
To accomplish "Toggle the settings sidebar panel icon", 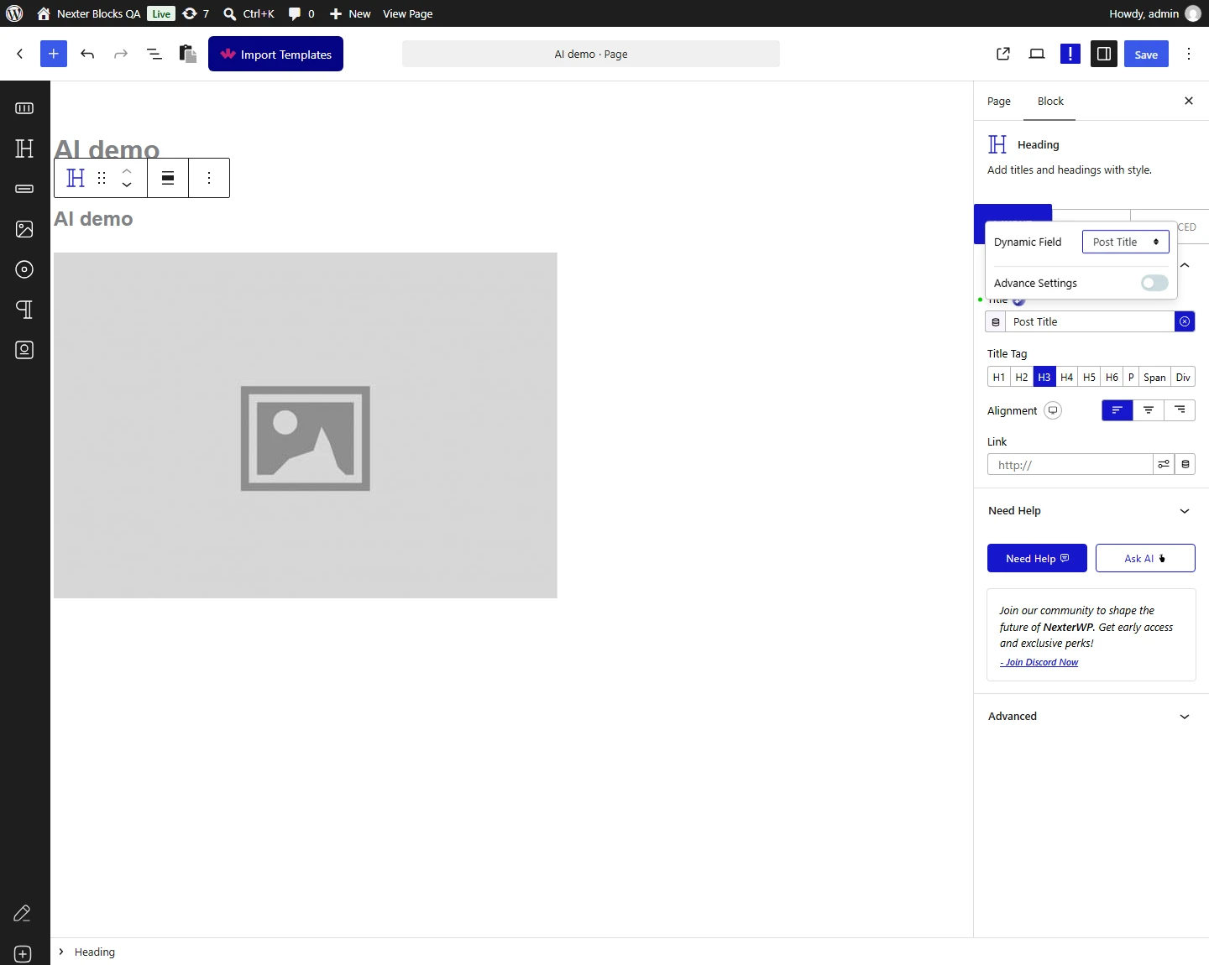I will point(1104,54).
